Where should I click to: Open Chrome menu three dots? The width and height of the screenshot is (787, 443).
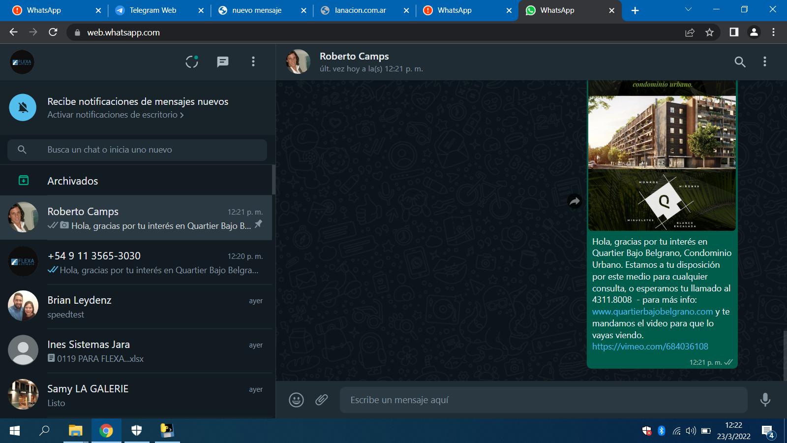[x=773, y=32]
